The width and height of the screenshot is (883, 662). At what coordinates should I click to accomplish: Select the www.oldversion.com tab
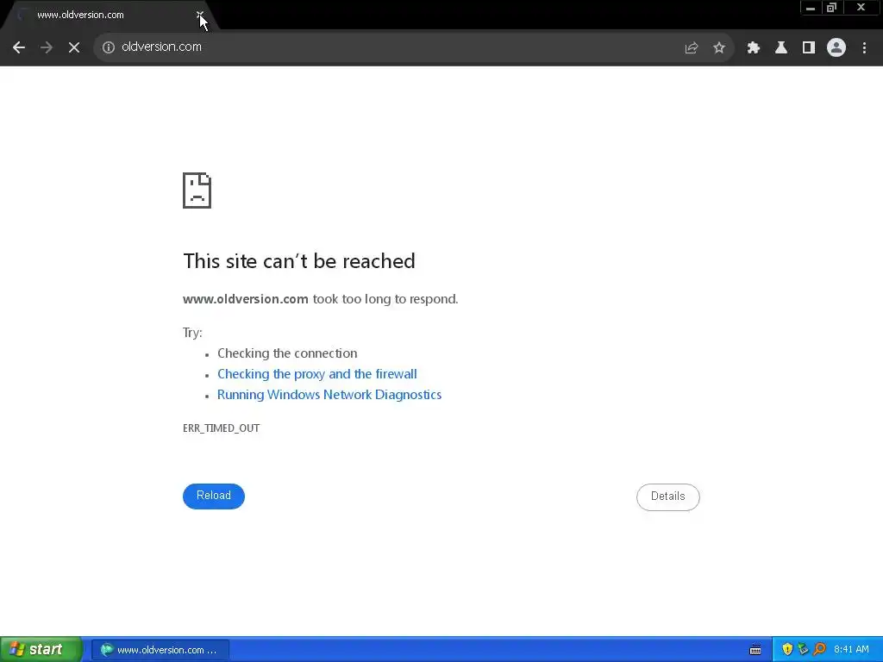click(x=107, y=16)
